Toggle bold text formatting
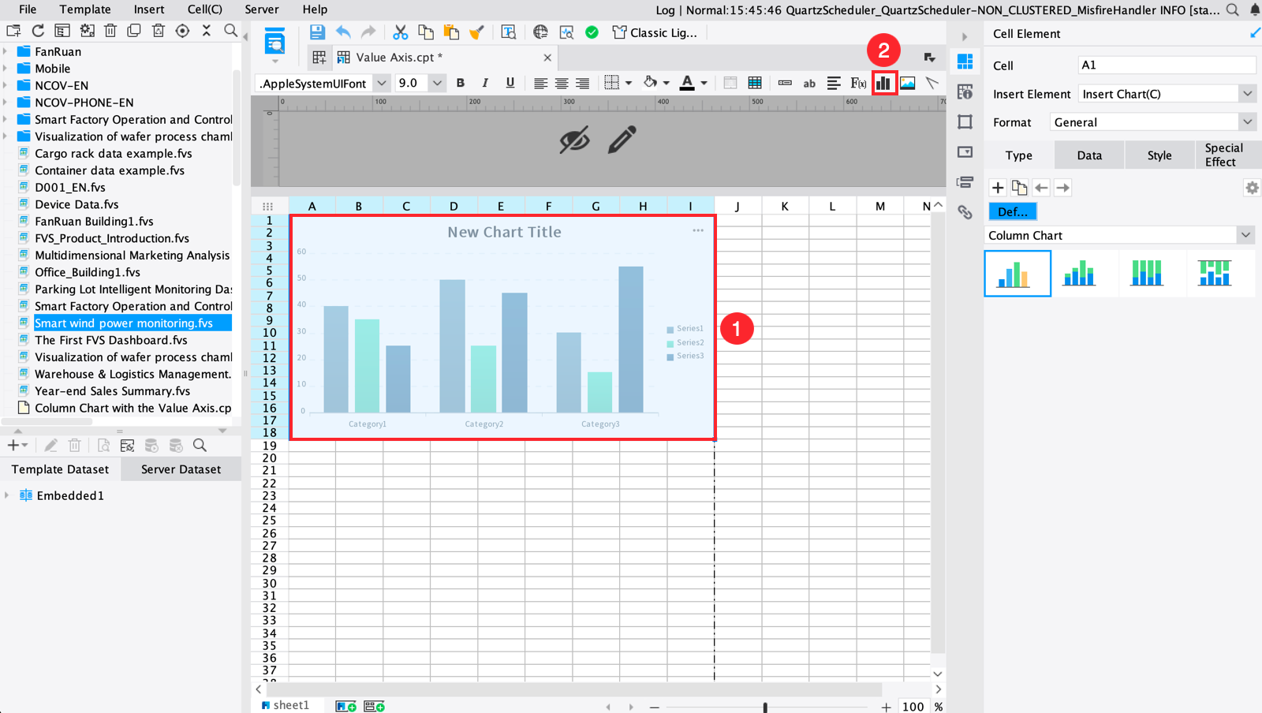 (x=461, y=83)
